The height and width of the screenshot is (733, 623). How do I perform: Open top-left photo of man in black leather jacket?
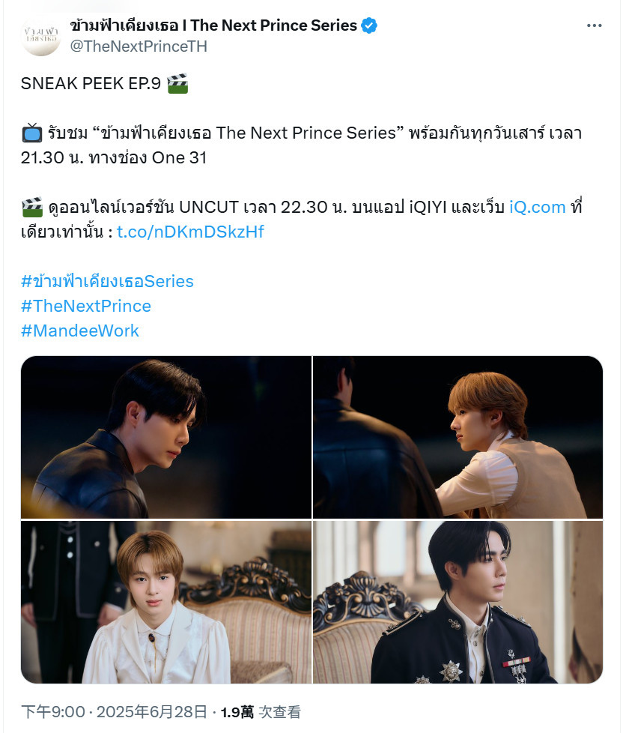(165, 437)
